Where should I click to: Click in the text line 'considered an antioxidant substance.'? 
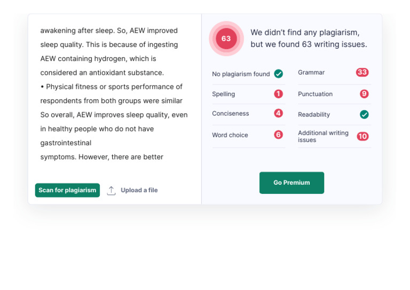(x=102, y=73)
